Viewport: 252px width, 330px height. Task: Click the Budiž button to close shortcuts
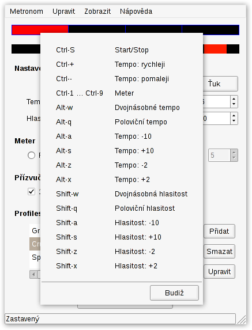(x=174, y=293)
